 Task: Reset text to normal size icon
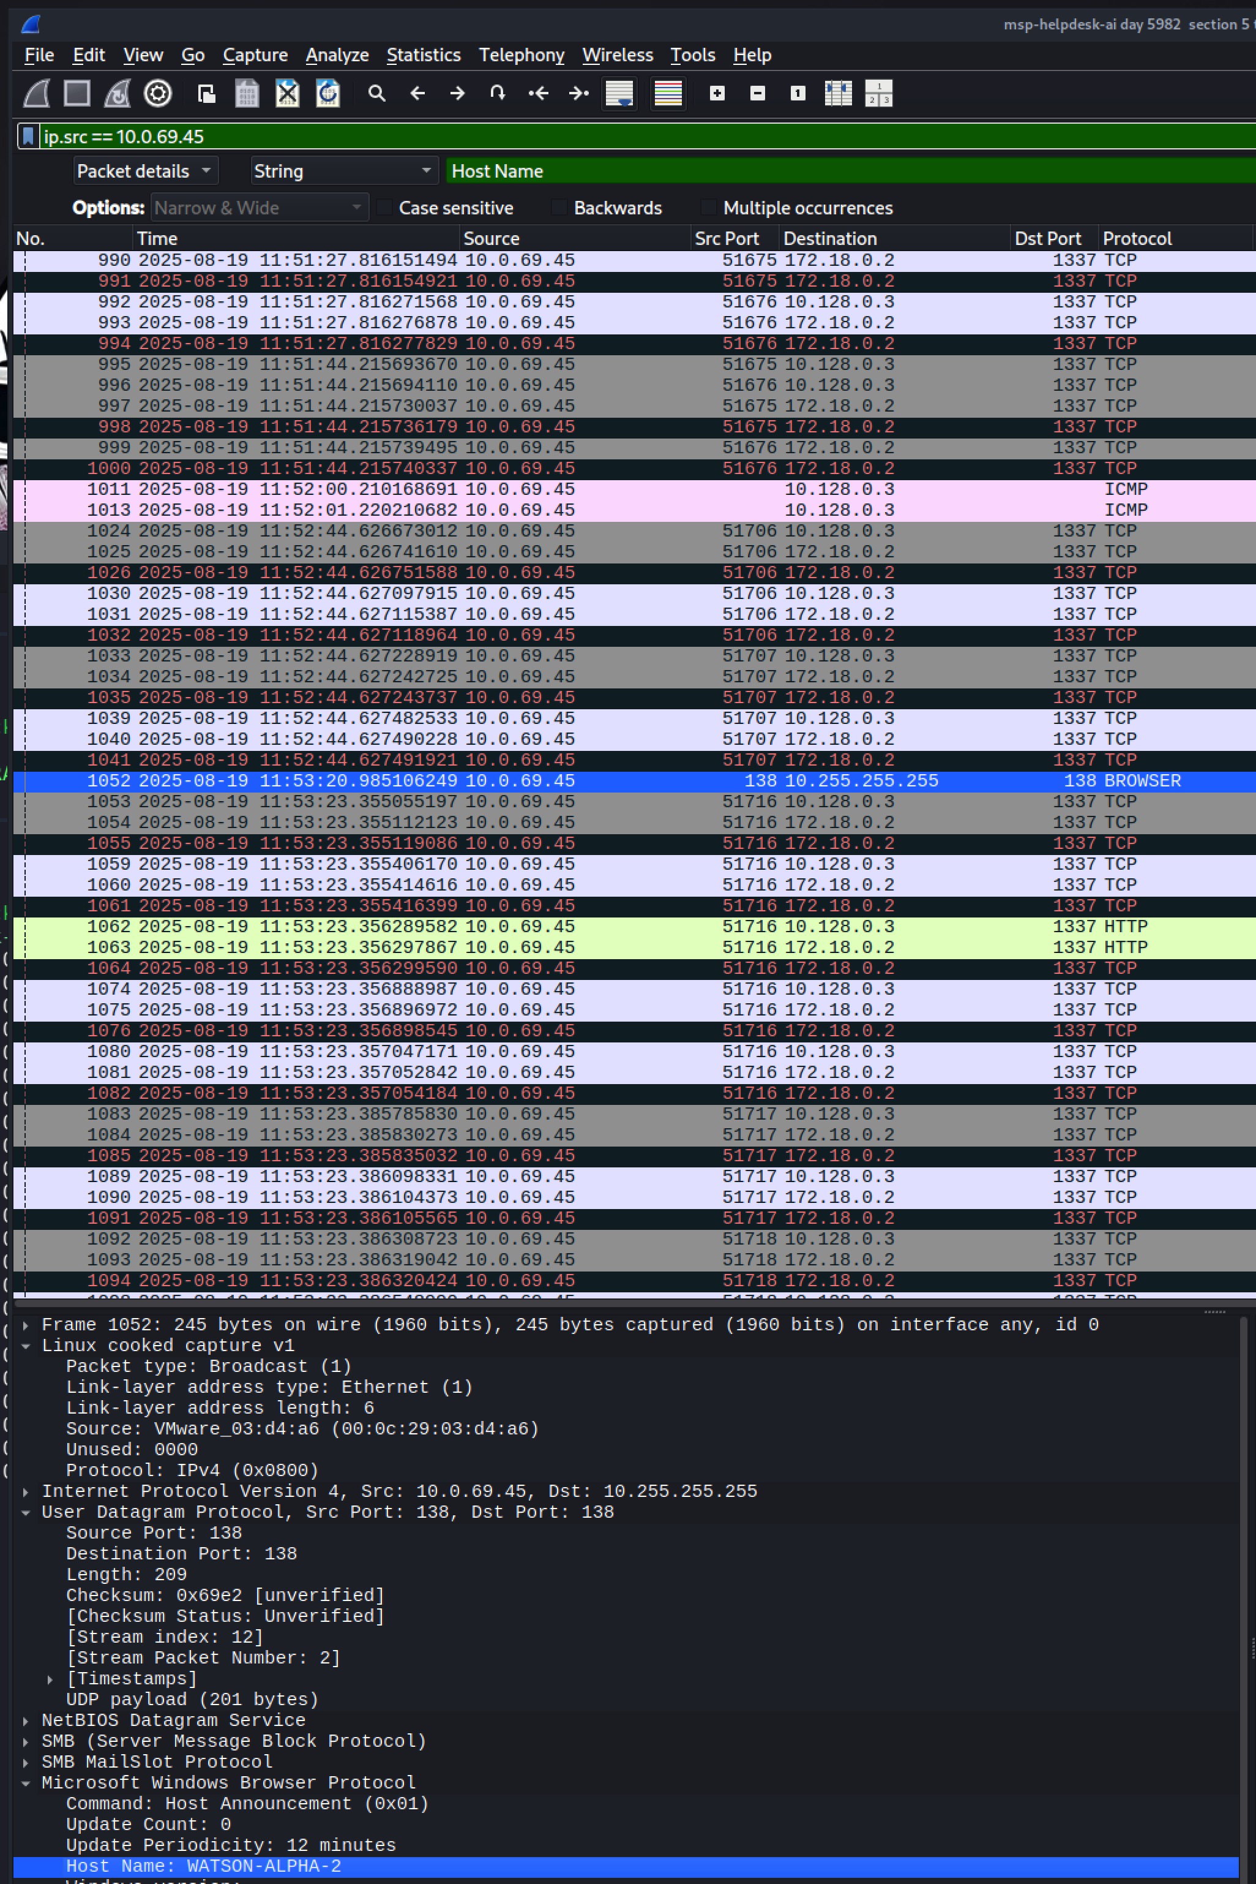pos(798,94)
